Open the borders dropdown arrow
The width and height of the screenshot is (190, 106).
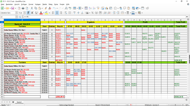125,13
